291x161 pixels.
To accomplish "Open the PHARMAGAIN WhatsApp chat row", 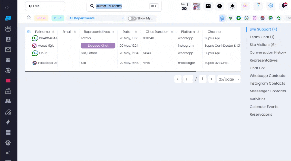I will [133, 38].
